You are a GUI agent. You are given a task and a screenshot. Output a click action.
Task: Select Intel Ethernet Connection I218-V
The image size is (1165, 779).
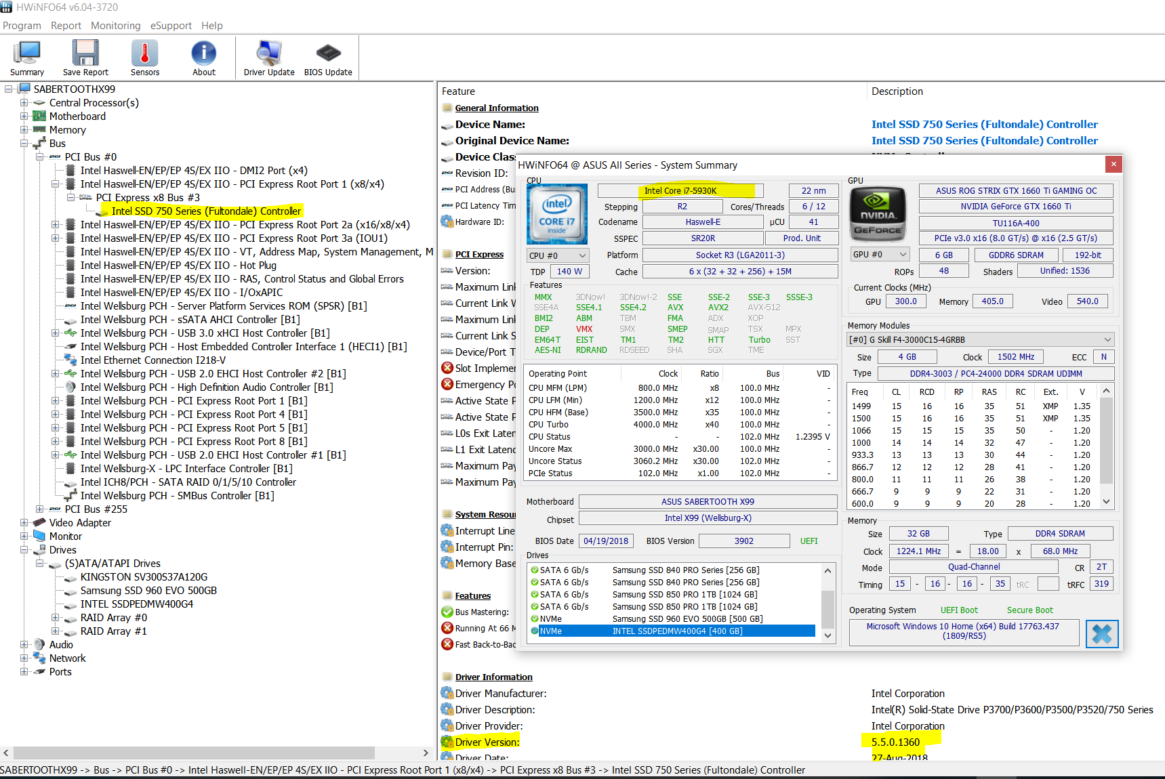click(153, 360)
